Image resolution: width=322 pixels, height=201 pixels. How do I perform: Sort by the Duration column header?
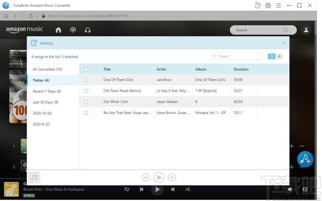241,69
